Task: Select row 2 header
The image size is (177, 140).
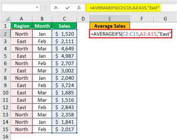Action: tap(5, 34)
